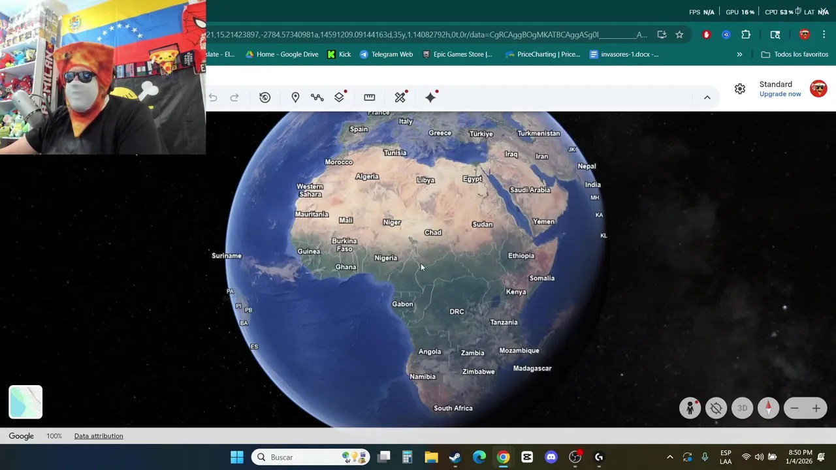Open the Windows Start menu

tap(237, 457)
